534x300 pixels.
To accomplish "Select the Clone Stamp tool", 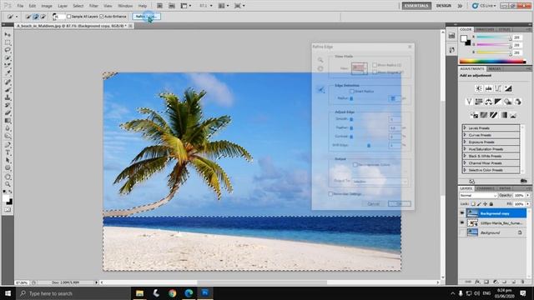I will coord(8,97).
